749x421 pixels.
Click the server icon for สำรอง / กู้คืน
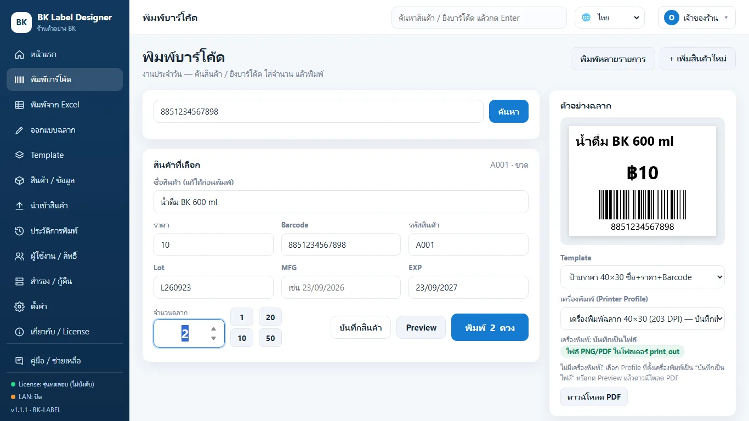pos(20,281)
